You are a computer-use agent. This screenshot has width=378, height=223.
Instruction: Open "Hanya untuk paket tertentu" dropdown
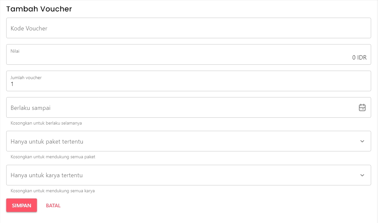pos(183,141)
